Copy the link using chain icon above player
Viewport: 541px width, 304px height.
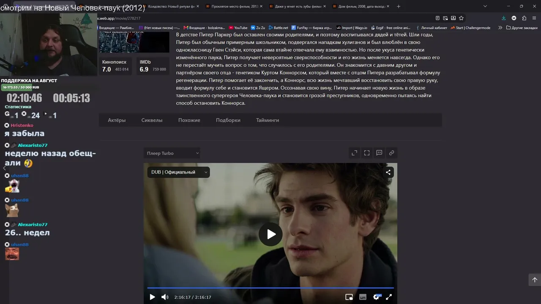[391, 153]
